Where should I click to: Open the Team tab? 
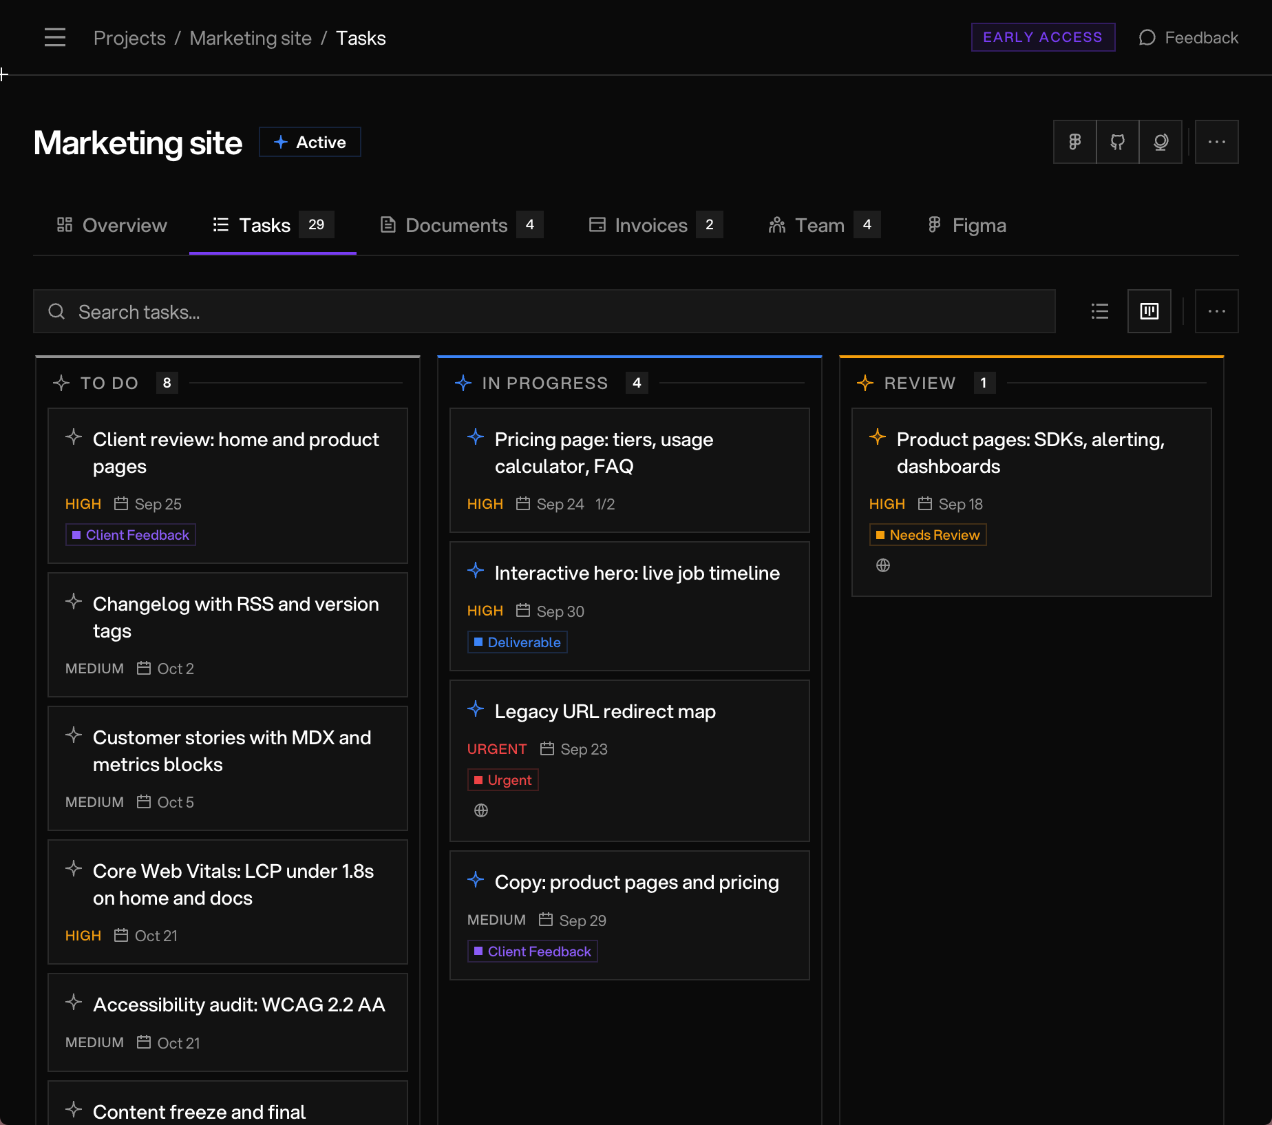pos(824,225)
